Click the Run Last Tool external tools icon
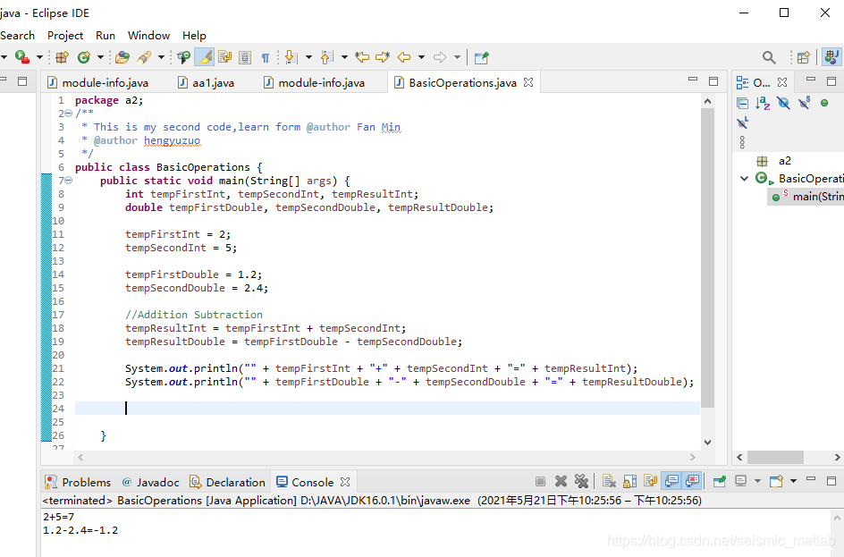Screen dimensions: 844x557 [x=22, y=57]
